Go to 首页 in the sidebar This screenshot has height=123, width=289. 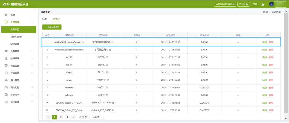click(x=13, y=15)
